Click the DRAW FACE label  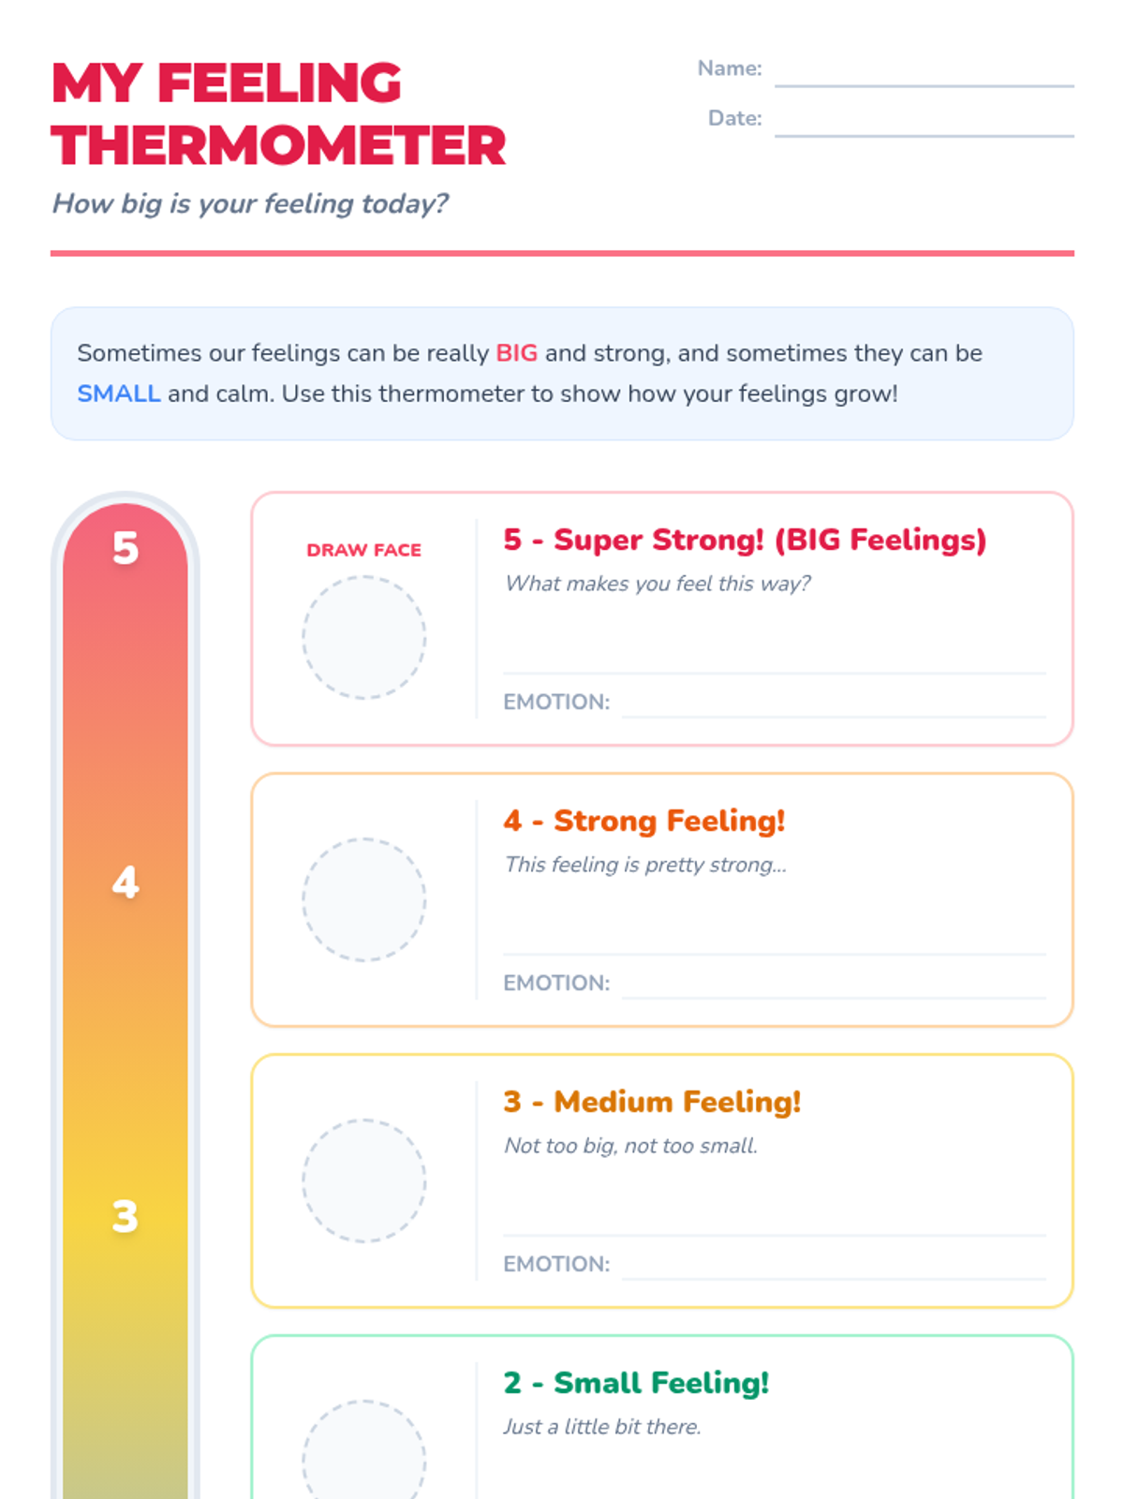[x=364, y=550]
